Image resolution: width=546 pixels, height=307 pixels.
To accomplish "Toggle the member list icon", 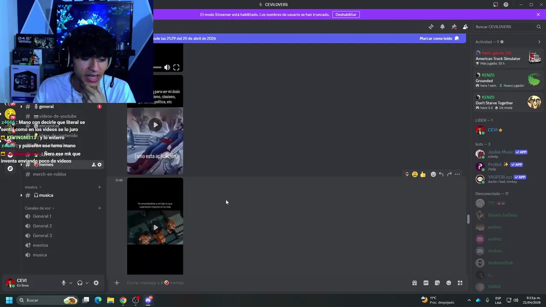I will (x=465, y=26).
